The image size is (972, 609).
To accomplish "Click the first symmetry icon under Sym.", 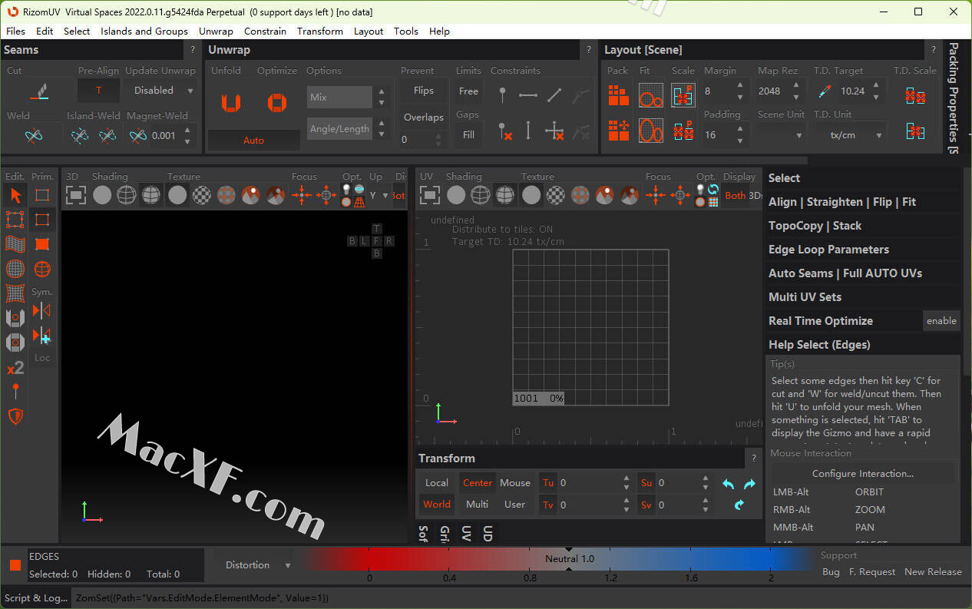I will (42, 311).
